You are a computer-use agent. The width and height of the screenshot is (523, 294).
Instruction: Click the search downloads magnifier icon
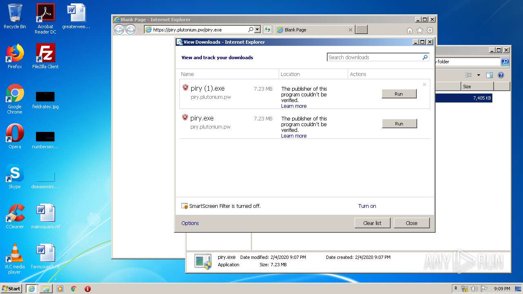coord(425,57)
